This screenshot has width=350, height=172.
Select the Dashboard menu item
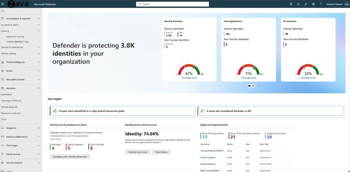(x=6, y=94)
